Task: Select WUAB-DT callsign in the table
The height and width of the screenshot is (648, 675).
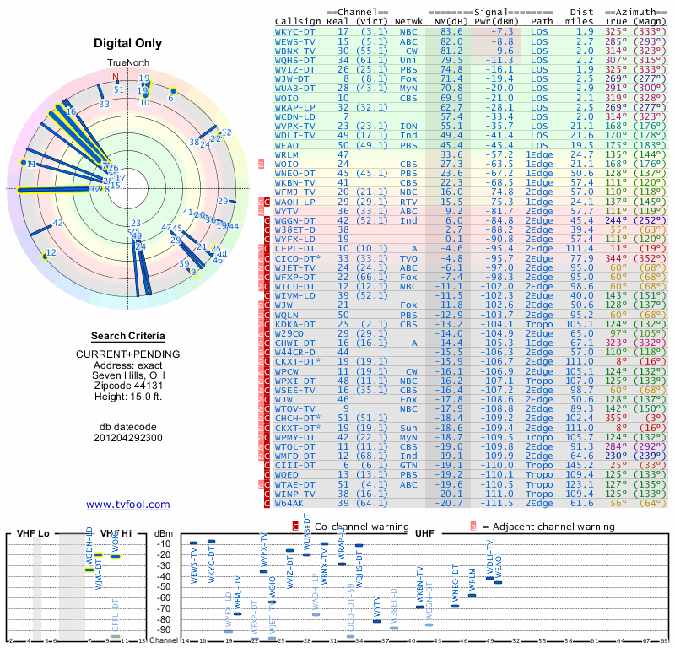Action: pyautogui.click(x=294, y=89)
